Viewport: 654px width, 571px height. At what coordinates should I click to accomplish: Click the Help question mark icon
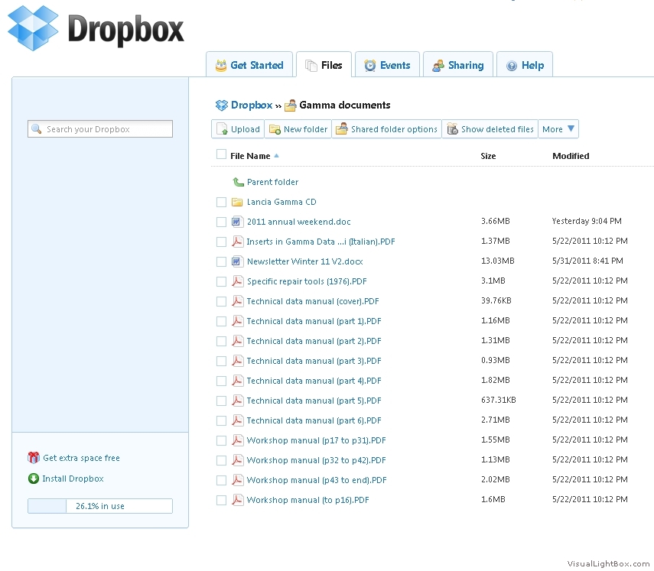tap(512, 66)
